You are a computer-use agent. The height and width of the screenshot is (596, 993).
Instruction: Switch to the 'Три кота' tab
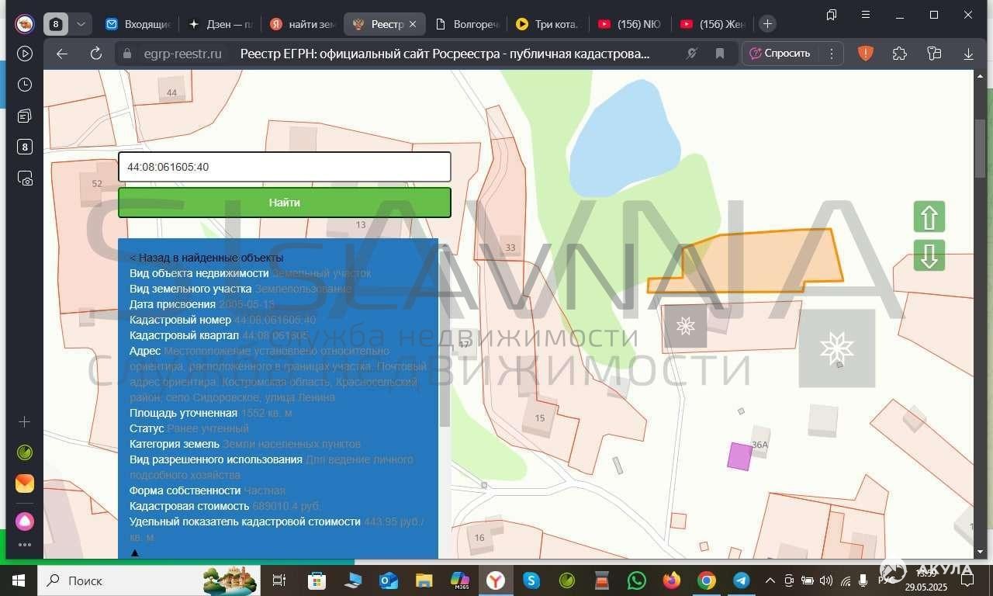tap(548, 24)
